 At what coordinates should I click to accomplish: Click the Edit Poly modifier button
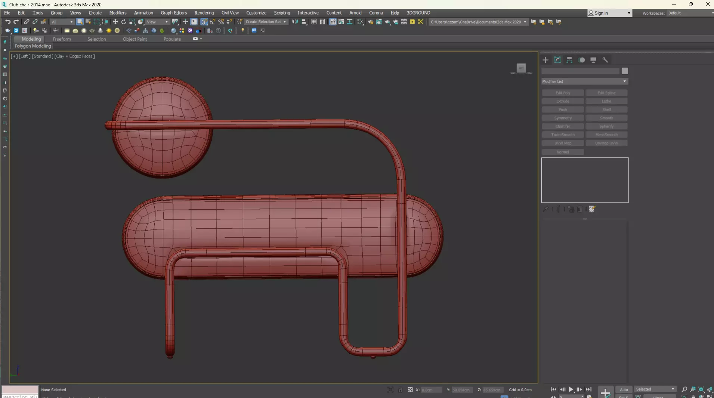[563, 93]
